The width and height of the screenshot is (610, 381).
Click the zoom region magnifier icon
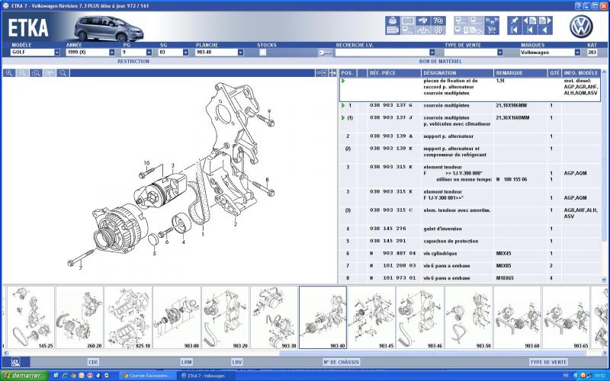tap(36, 73)
